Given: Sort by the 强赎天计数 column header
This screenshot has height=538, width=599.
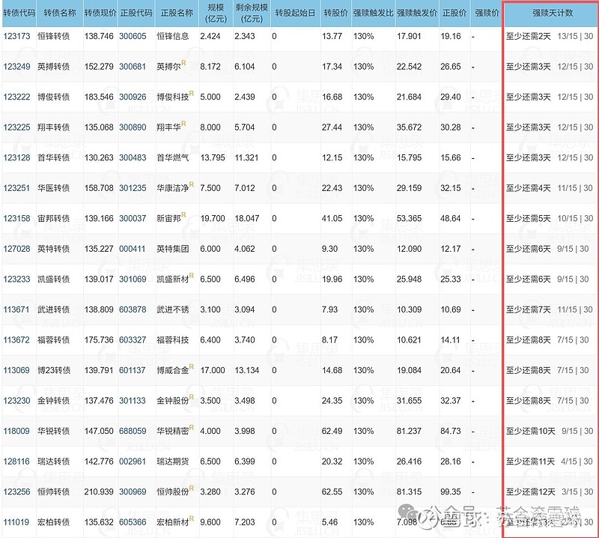Looking at the screenshot, I should pyautogui.click(x=553, y=13).
